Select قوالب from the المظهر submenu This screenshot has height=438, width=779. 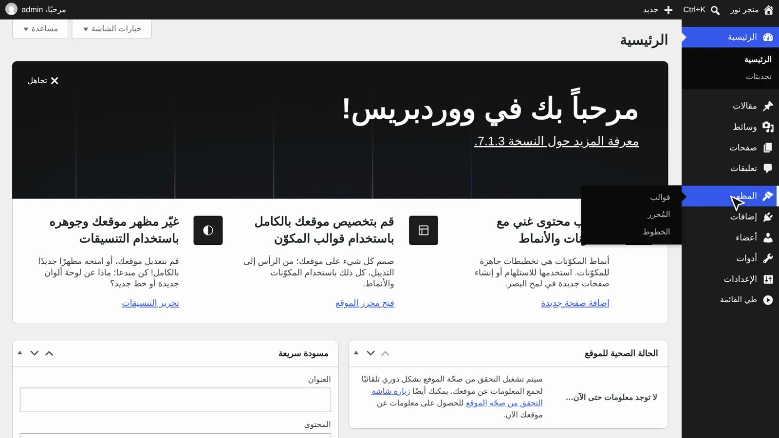coord(660,197)
